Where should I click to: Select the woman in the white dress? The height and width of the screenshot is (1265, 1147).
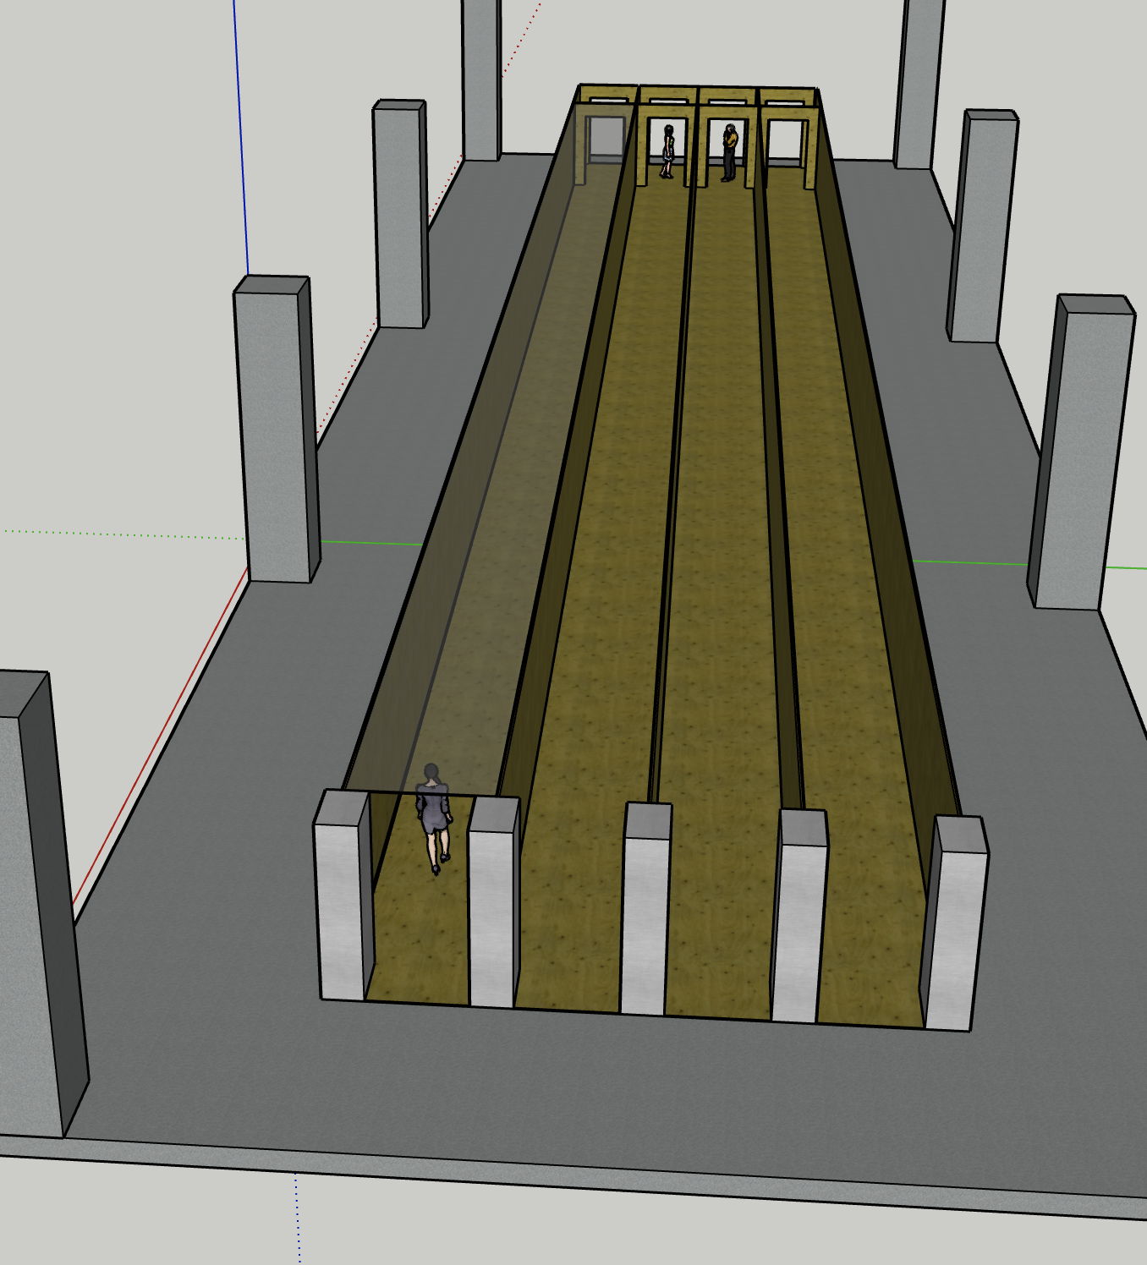coord(667,151)
